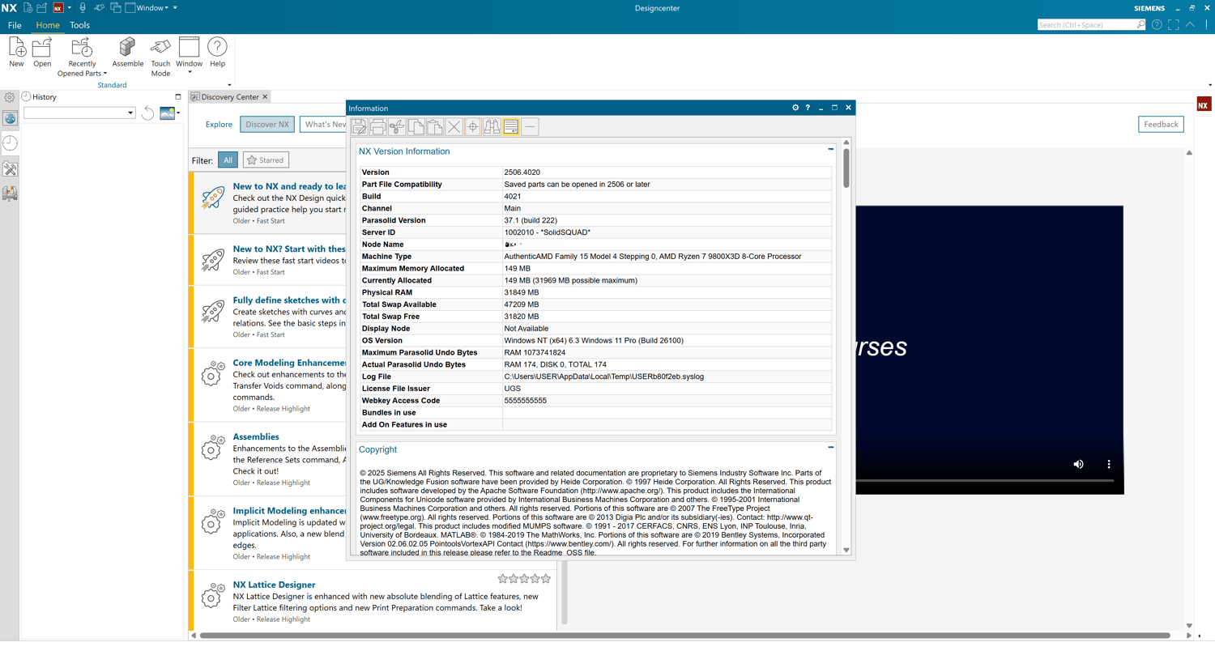The width and height of the screenshot is (1215, 651).
Task: Toggle the word wrap icon in Information toolbar
Action: [511, 127]
